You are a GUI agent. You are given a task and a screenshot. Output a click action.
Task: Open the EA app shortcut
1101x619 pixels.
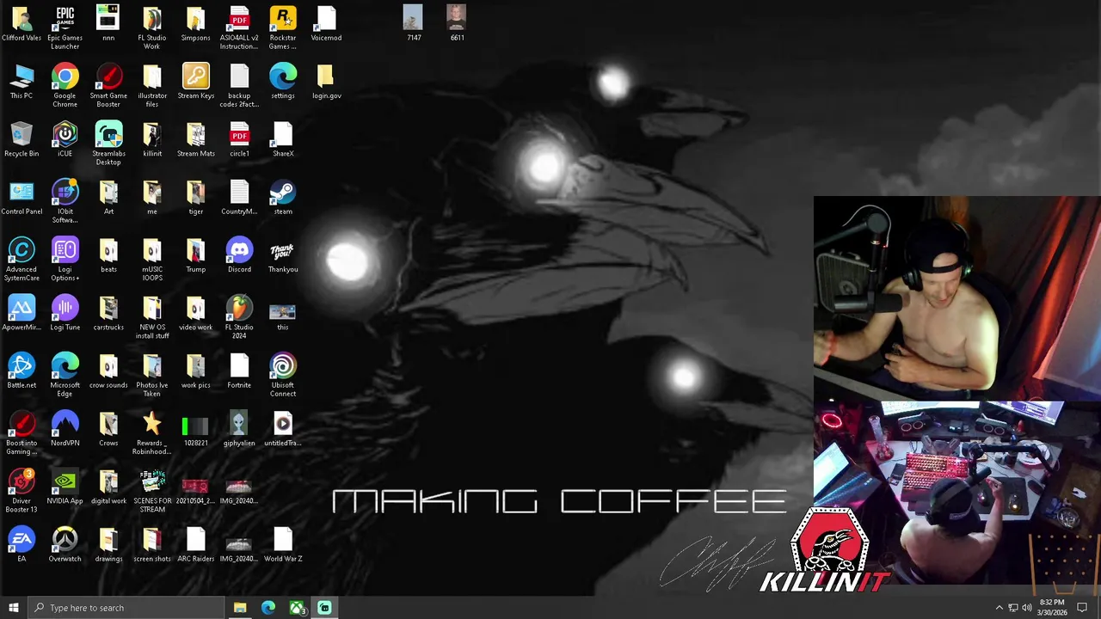22,544
